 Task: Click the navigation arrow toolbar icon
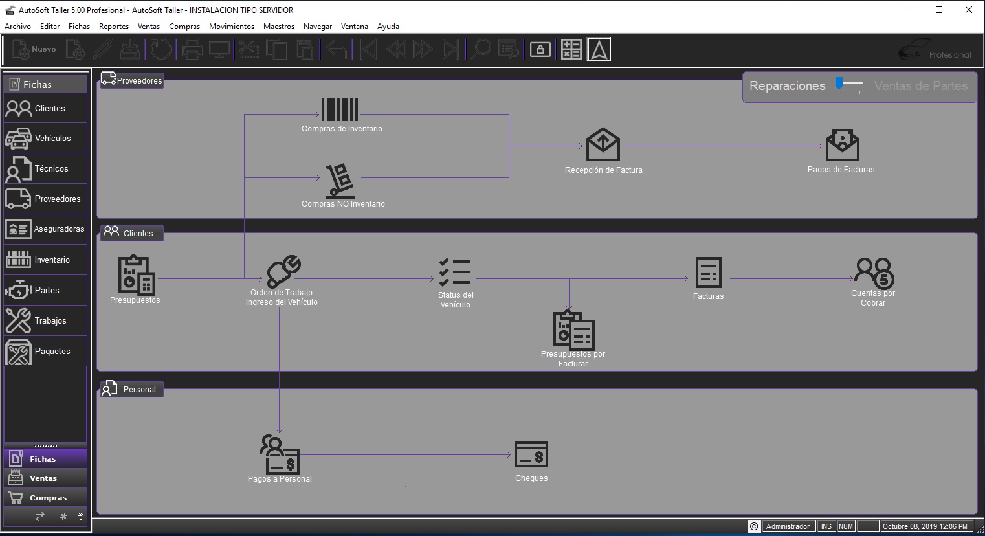(599, 49)
